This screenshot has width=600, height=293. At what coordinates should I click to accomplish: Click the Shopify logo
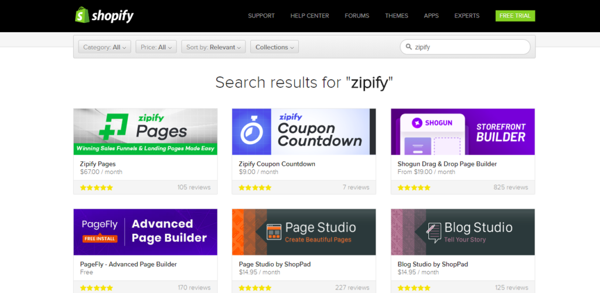point(104,16)
